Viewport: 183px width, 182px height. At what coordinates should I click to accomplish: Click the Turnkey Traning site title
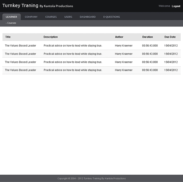click(20, 6)
